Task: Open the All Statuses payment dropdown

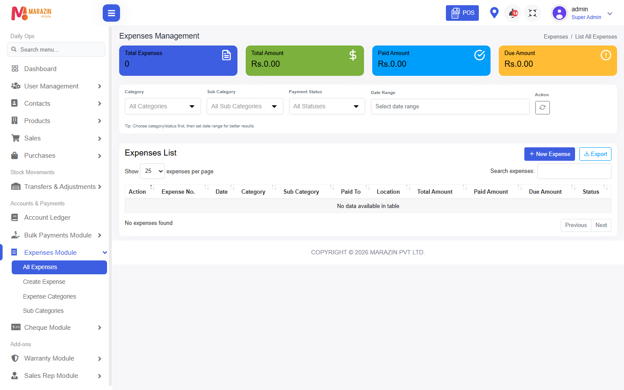Action: click(327, 106)
